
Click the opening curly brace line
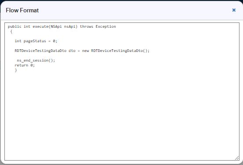[11, 31]
